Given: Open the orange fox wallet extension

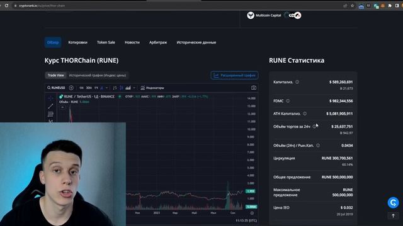Looking at the screenshot, I should 383,6.
